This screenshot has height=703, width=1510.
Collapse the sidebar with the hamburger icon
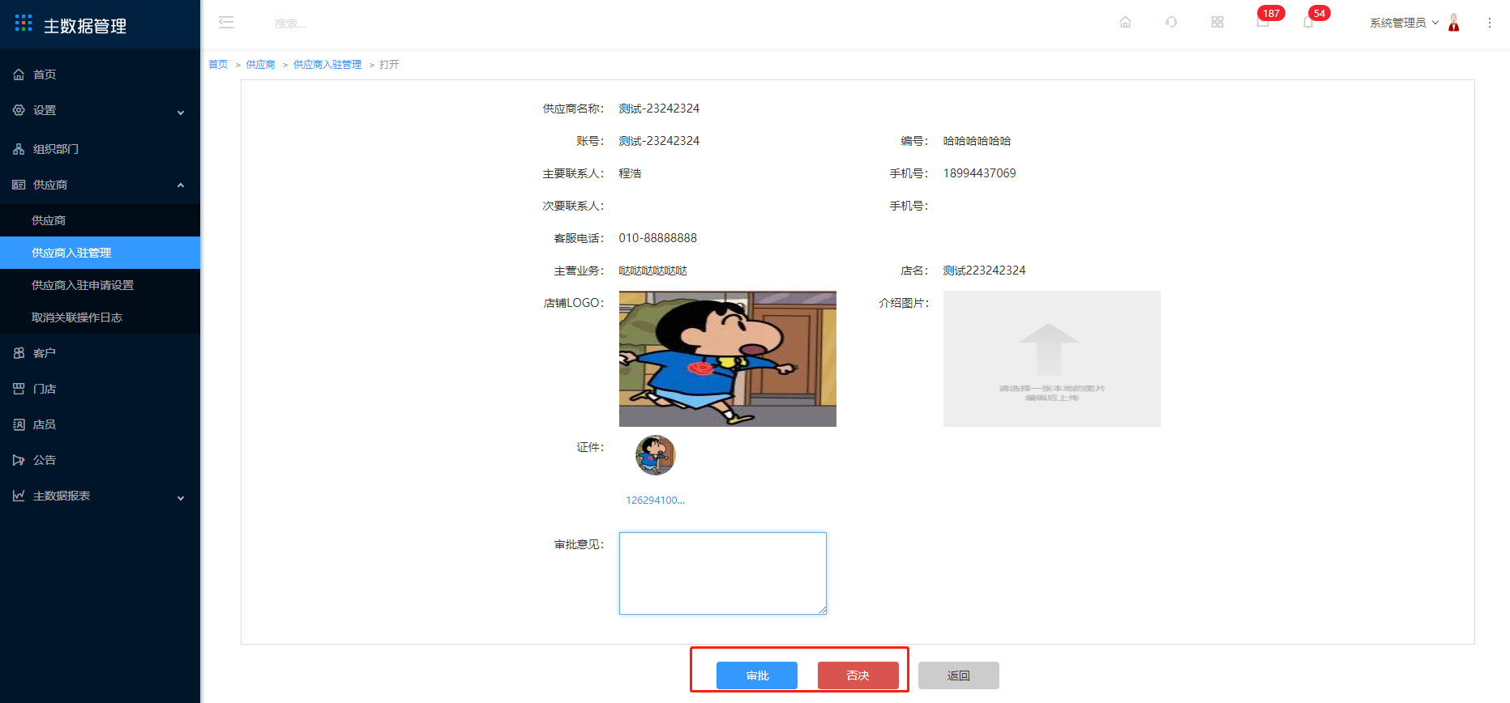(226, 23)
